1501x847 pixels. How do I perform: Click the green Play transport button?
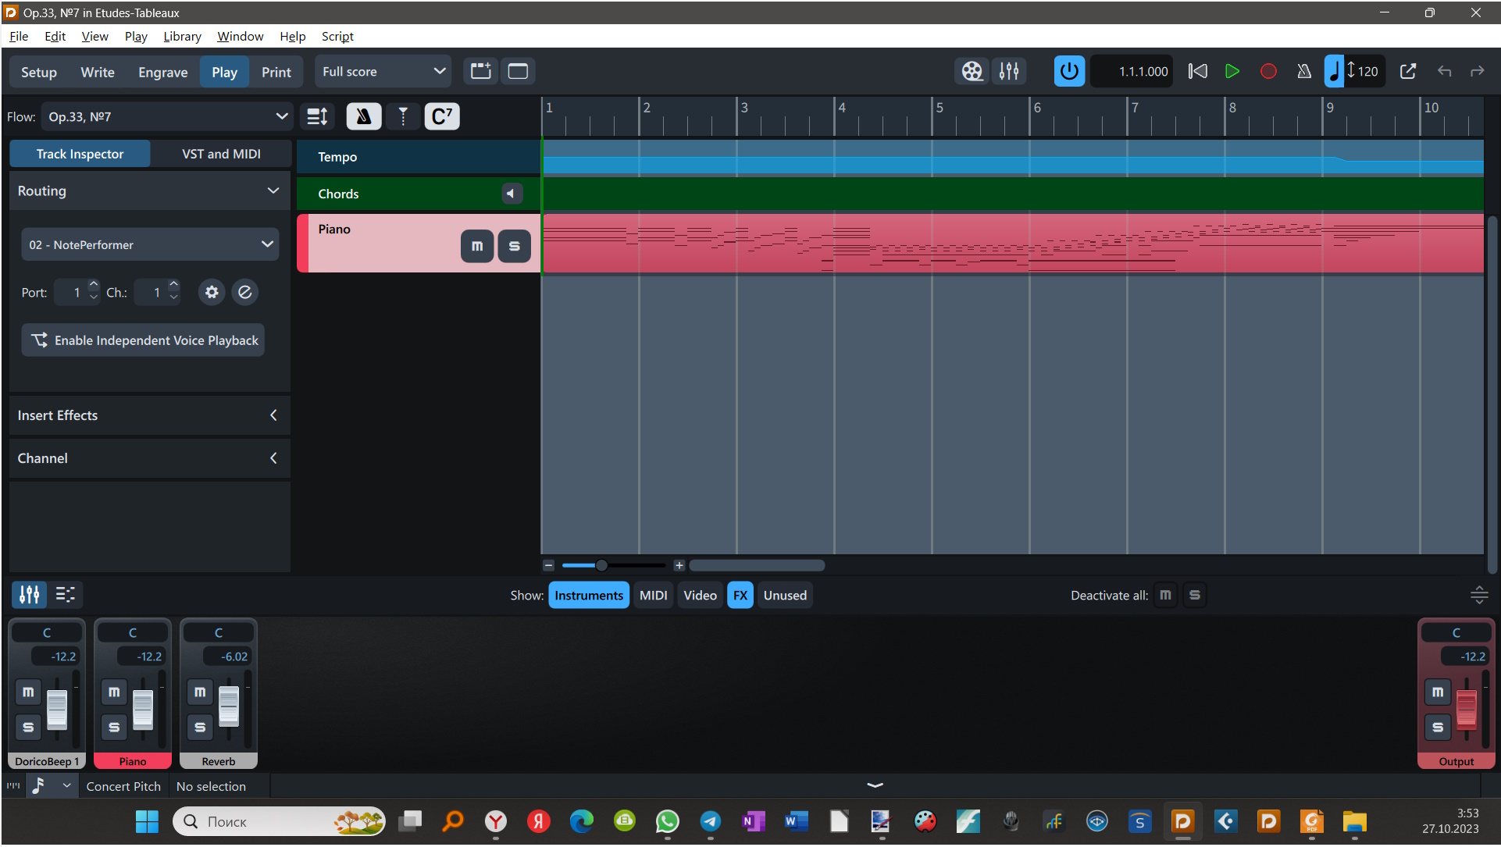(x=1232, y=72)
